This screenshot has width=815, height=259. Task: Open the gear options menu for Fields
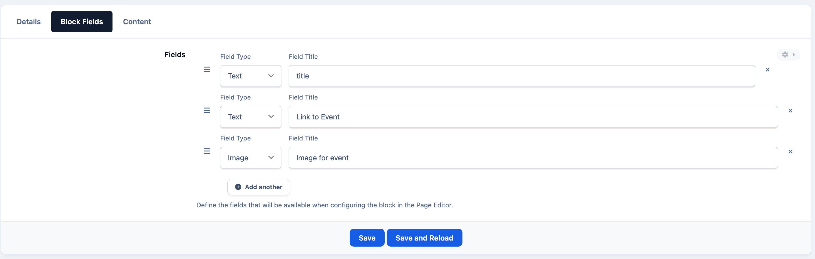coord(788,55)
